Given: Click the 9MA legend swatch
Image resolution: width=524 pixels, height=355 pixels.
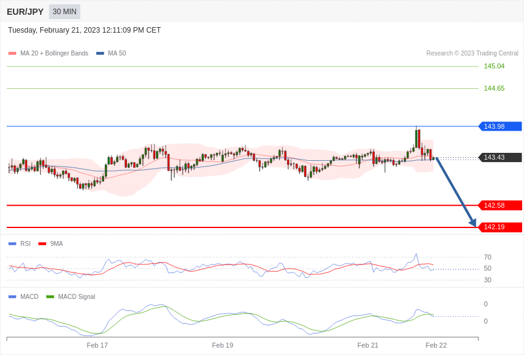Looking at the screenshot, I should [43, 244].
